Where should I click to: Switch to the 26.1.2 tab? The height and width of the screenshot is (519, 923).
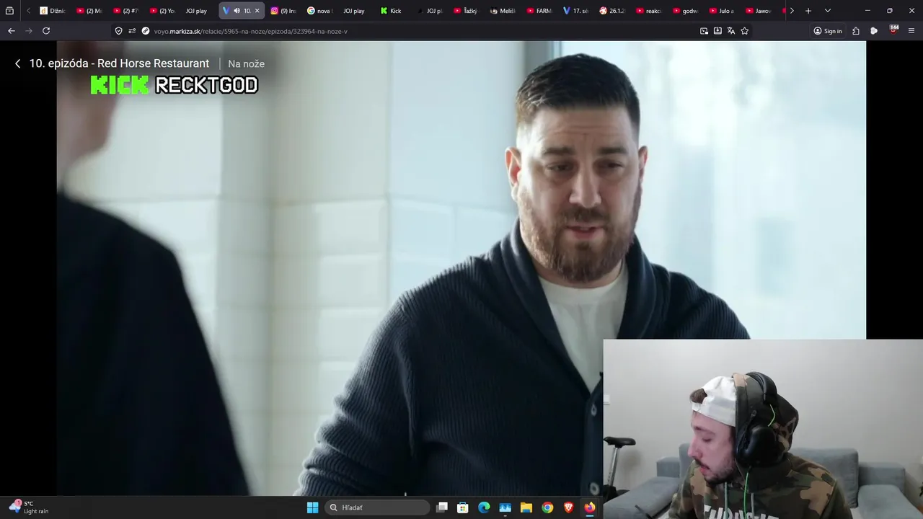click(x=613, y=11)
